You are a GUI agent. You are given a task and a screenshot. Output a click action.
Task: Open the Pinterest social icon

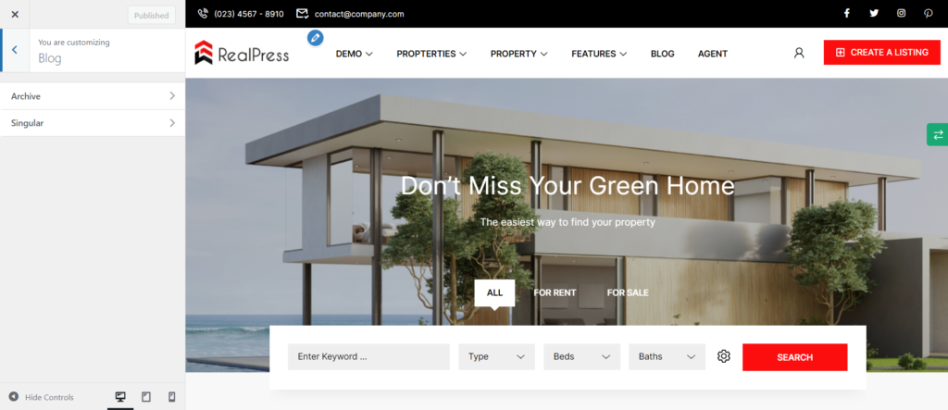pyautogui.click(x=929, y=13)
